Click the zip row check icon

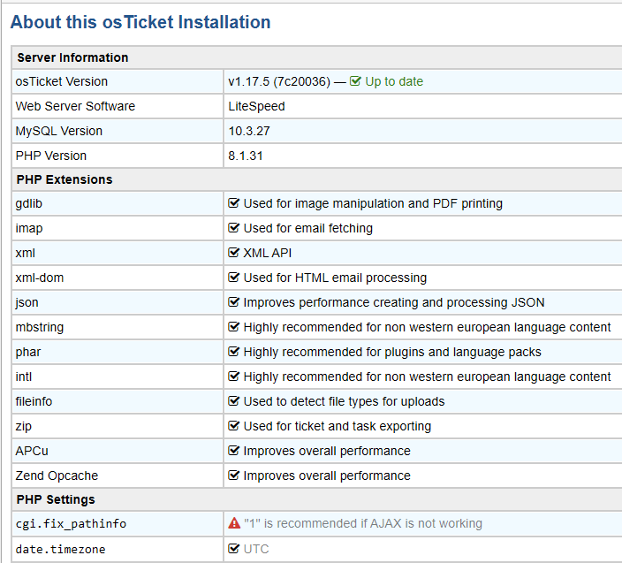pos(233,426)
